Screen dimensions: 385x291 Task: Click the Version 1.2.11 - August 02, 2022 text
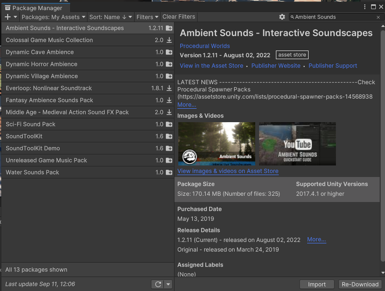[x=225, y=55]
